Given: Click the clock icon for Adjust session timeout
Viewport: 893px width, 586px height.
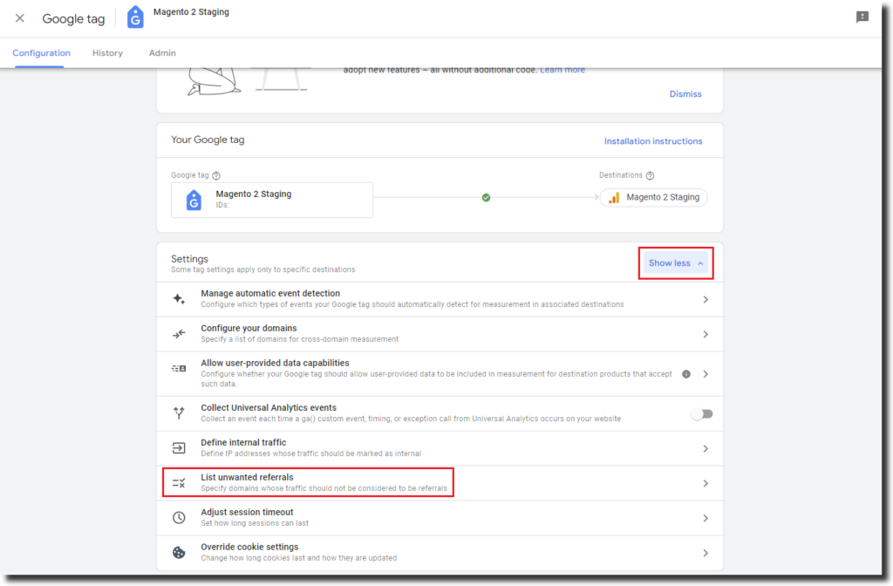Looking at the screenshot, I should point(179,518).
